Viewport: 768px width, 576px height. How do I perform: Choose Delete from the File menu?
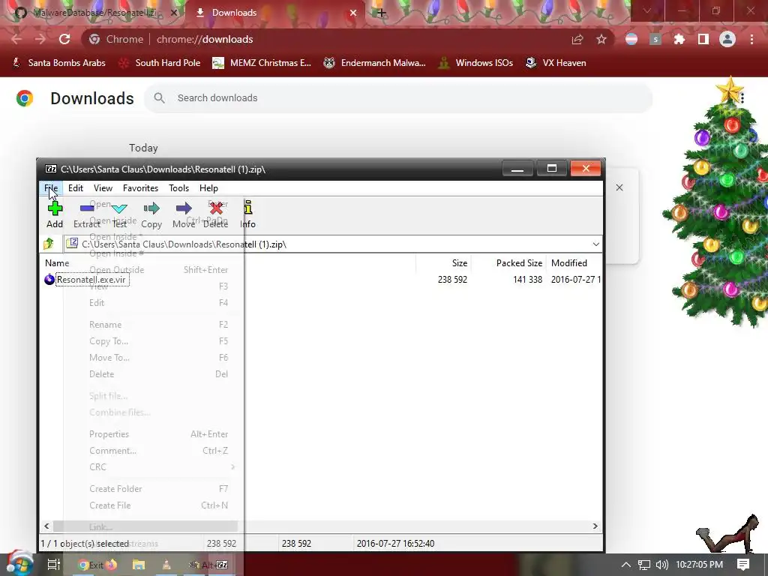point(154,373)
